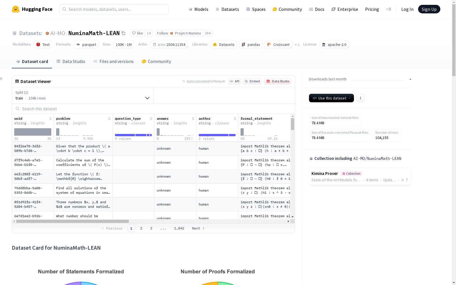The height and width of the screenshot is (285, 456).
Task: Click the Datasets stack icon in the page header
Action: click(x=15, y=33)
